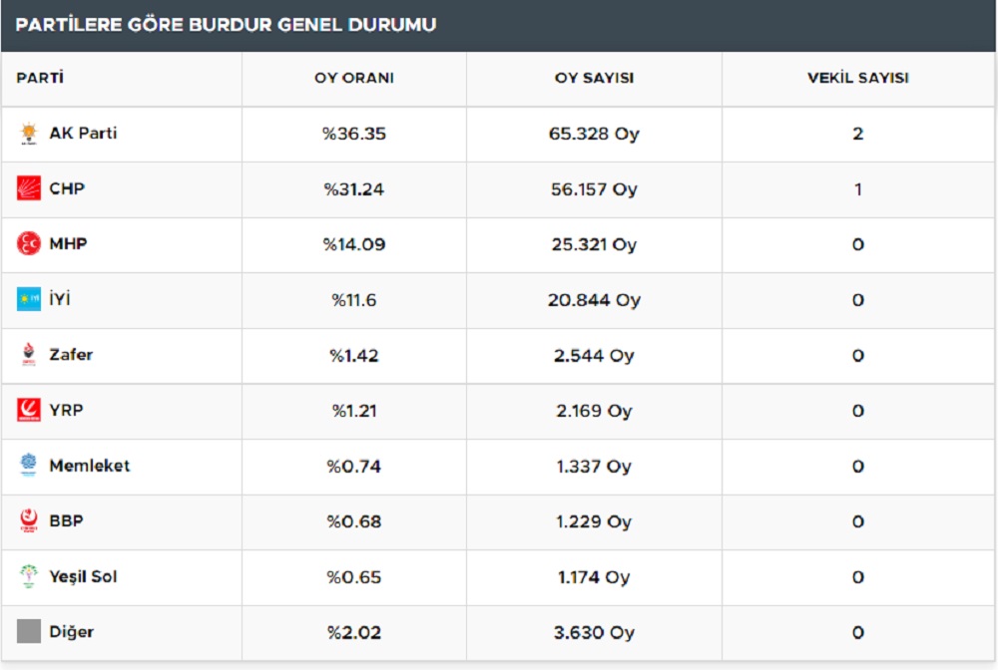Select the Zafer party name
Screen dimensions: 998x670
click(71, 354)
